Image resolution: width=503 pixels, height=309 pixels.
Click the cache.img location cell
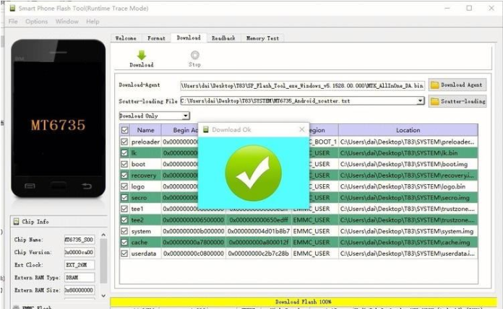coord(408,243)
